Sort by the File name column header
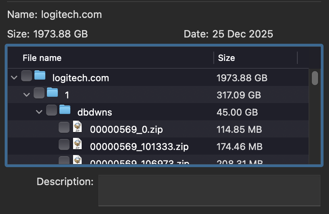The width and height of the screenshot is (329, 214). [42, 58]
